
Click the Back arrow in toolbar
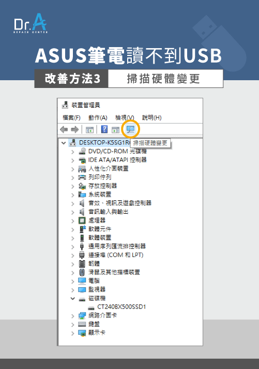(64, 129)
